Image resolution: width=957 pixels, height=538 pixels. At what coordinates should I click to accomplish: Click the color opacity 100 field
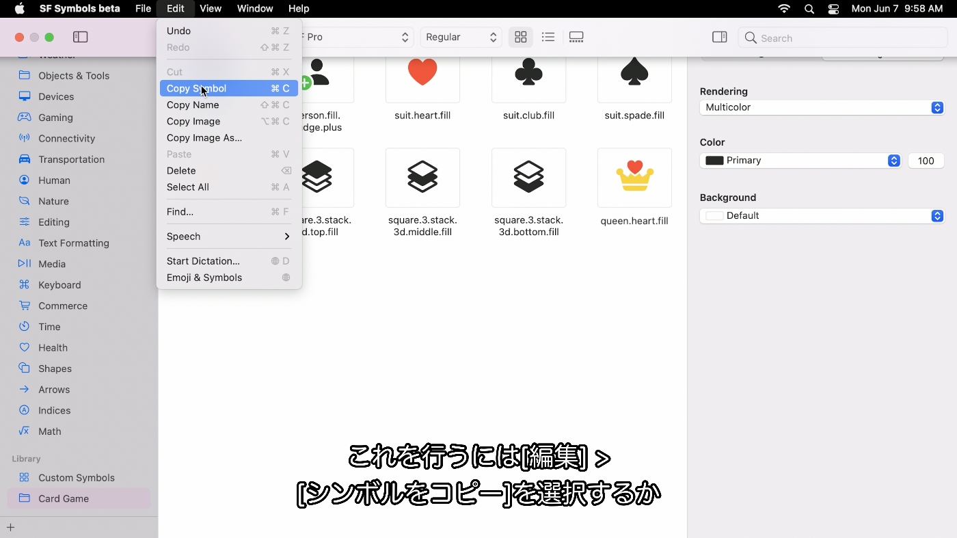(926, 161)
